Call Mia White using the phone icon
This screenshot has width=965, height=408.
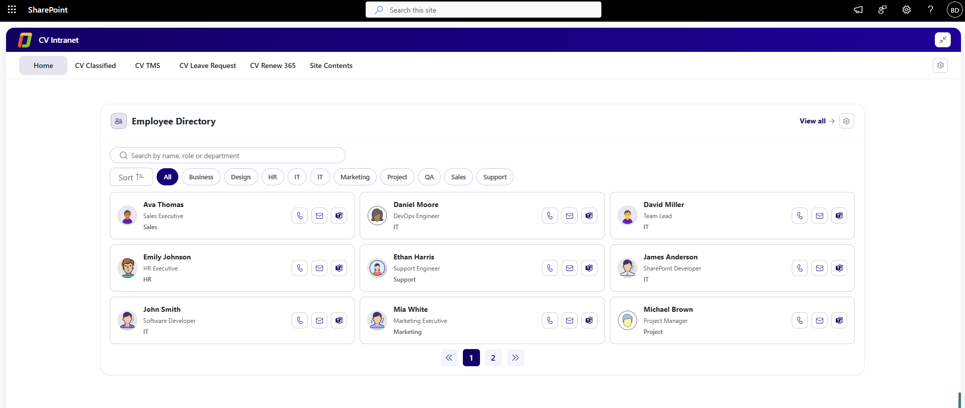550,320
